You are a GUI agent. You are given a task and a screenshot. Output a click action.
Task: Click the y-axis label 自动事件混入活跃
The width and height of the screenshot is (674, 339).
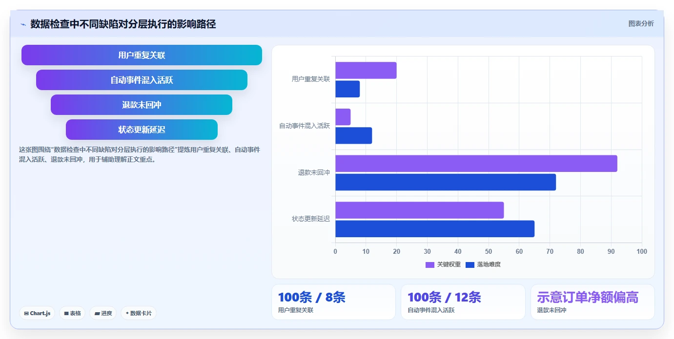pyautogui.click(x=305, y=126)
